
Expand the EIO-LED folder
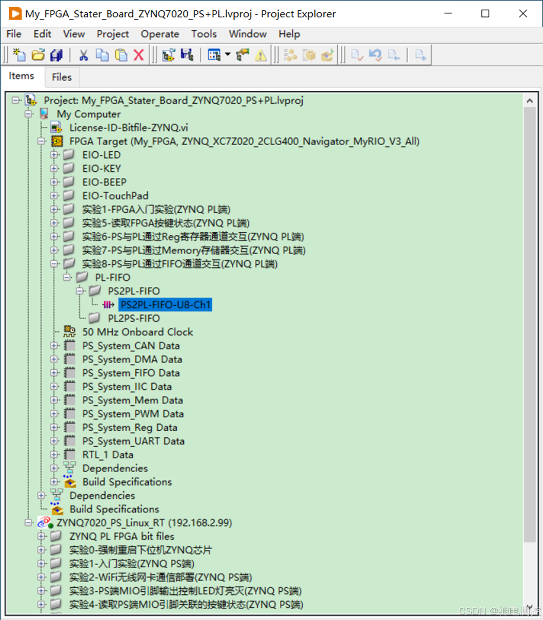[54, 155]
